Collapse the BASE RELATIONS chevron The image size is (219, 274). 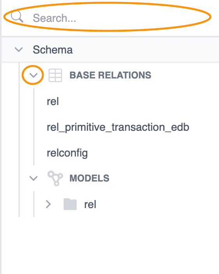tap(34, 75)
